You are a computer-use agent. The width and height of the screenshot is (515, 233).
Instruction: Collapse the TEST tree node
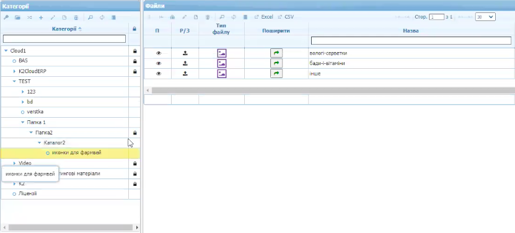[x=14, y=81]
